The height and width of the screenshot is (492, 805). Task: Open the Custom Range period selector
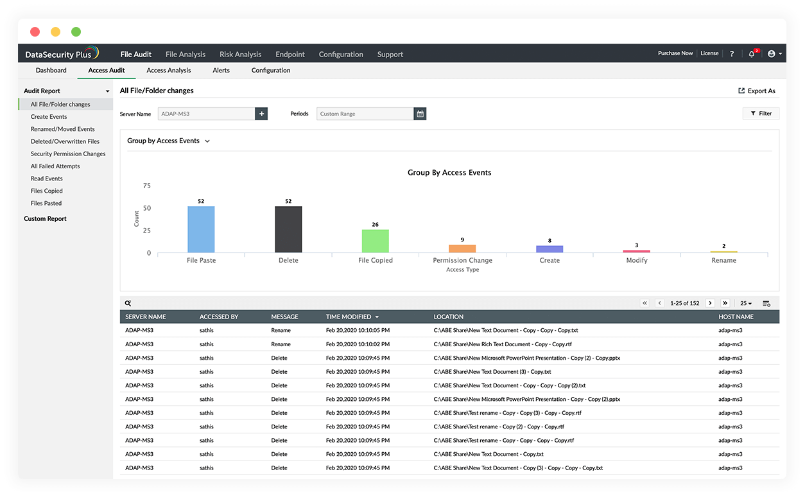364,113
